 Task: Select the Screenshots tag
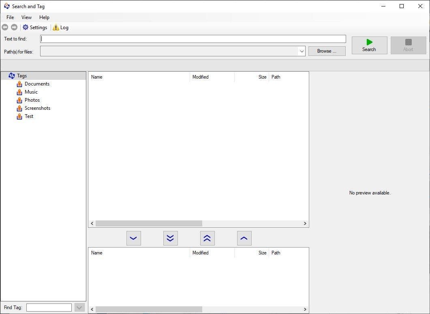click(37, 108)
